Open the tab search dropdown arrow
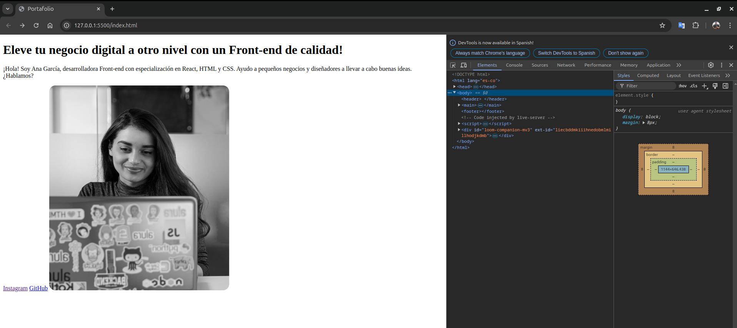This screenshot has height=328, width=737. [7, 9]
